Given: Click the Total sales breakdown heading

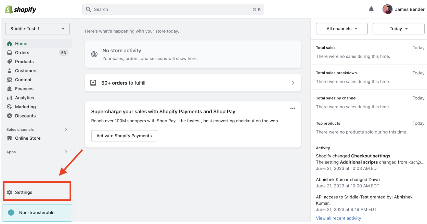Looking at the screenshot, I should (336, 73).
